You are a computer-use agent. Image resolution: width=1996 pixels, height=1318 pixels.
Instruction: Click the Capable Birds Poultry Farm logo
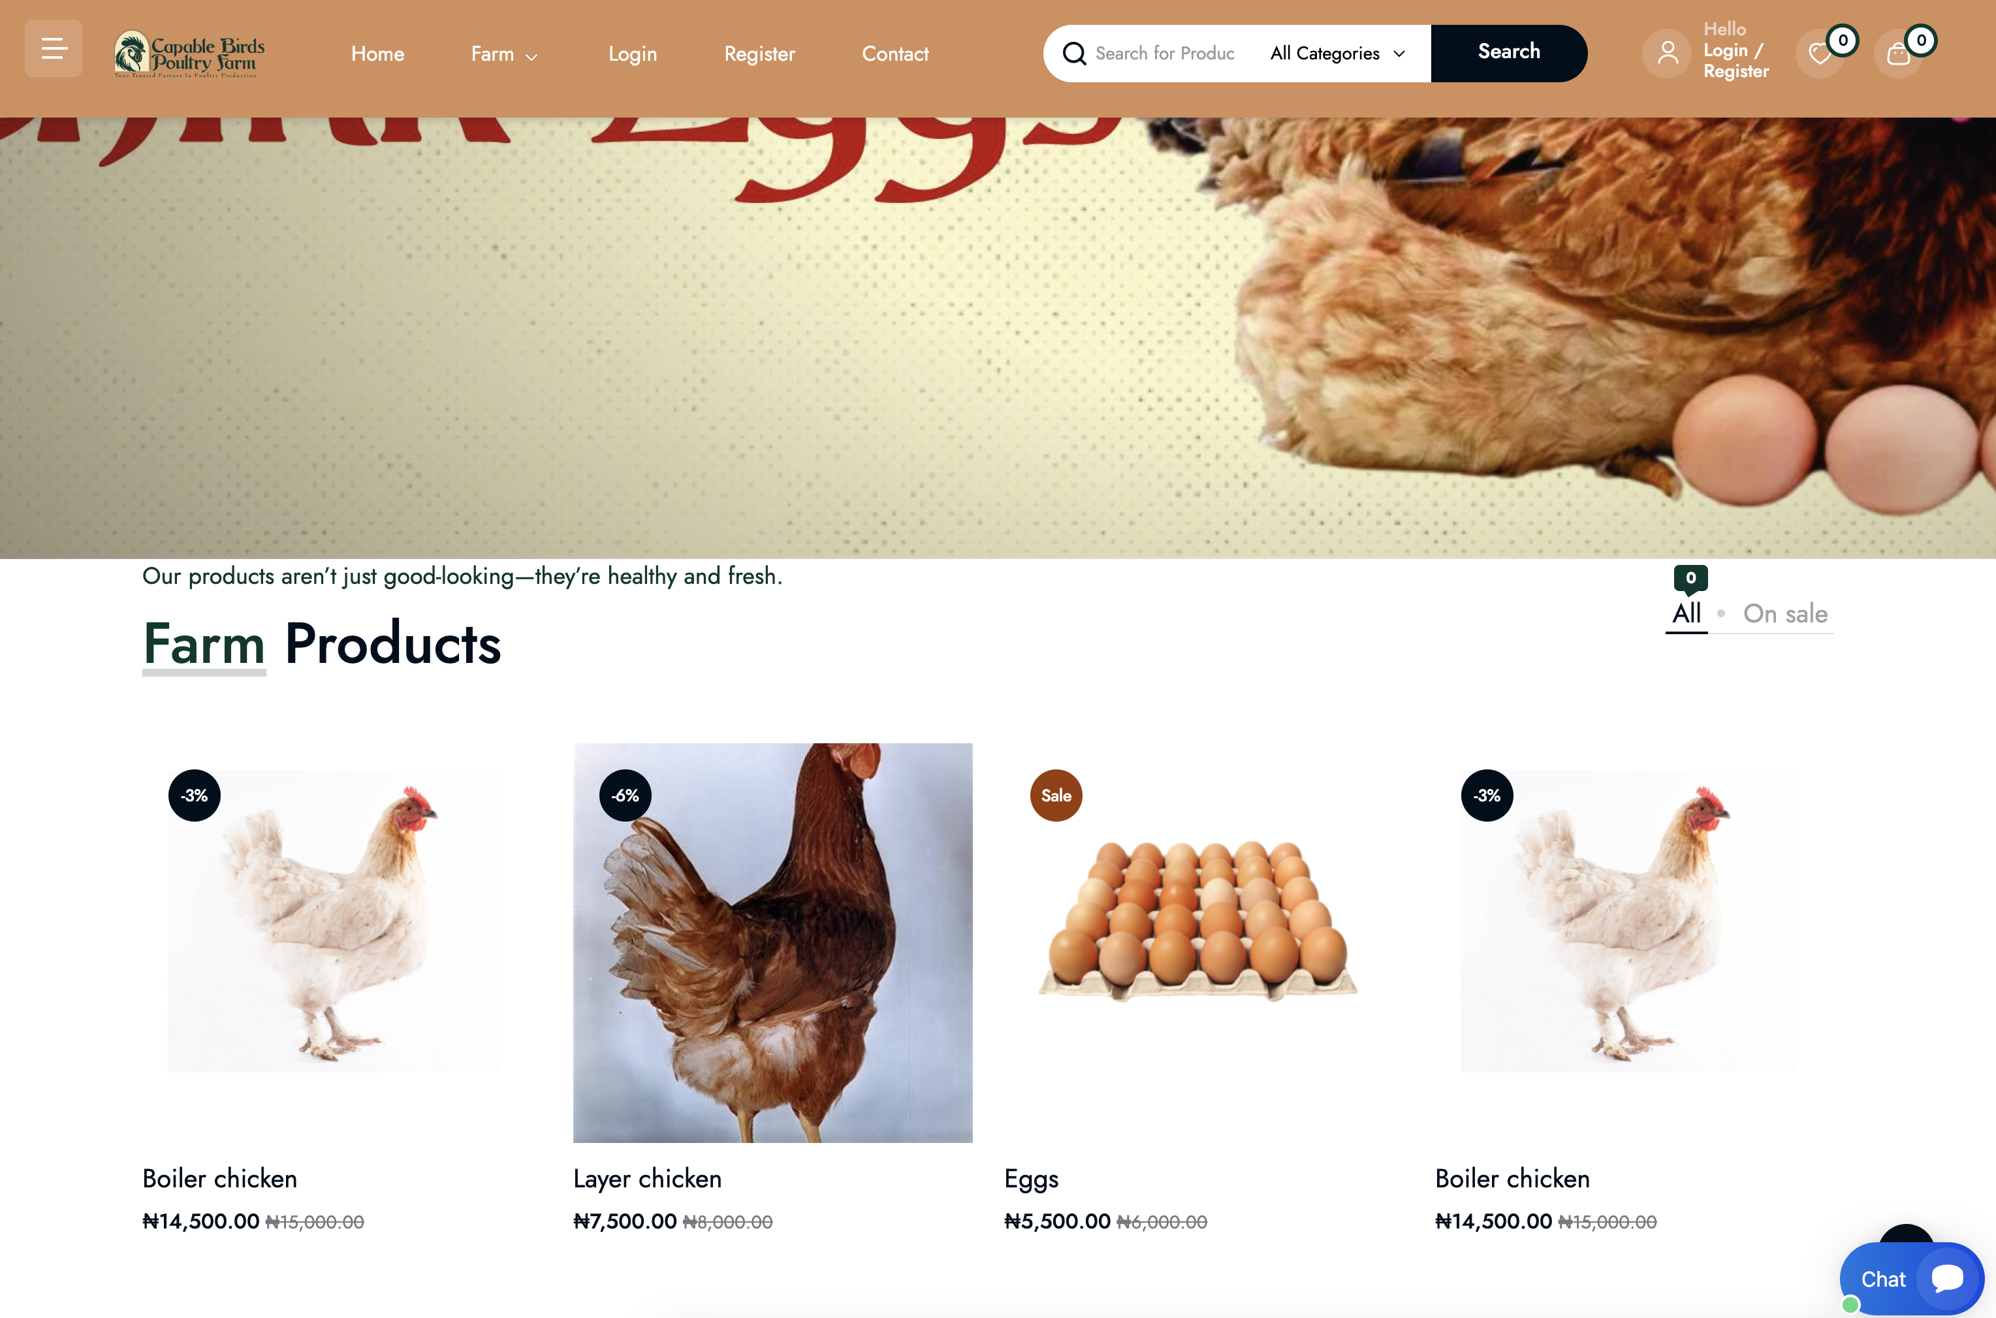[x=189, y=55]
